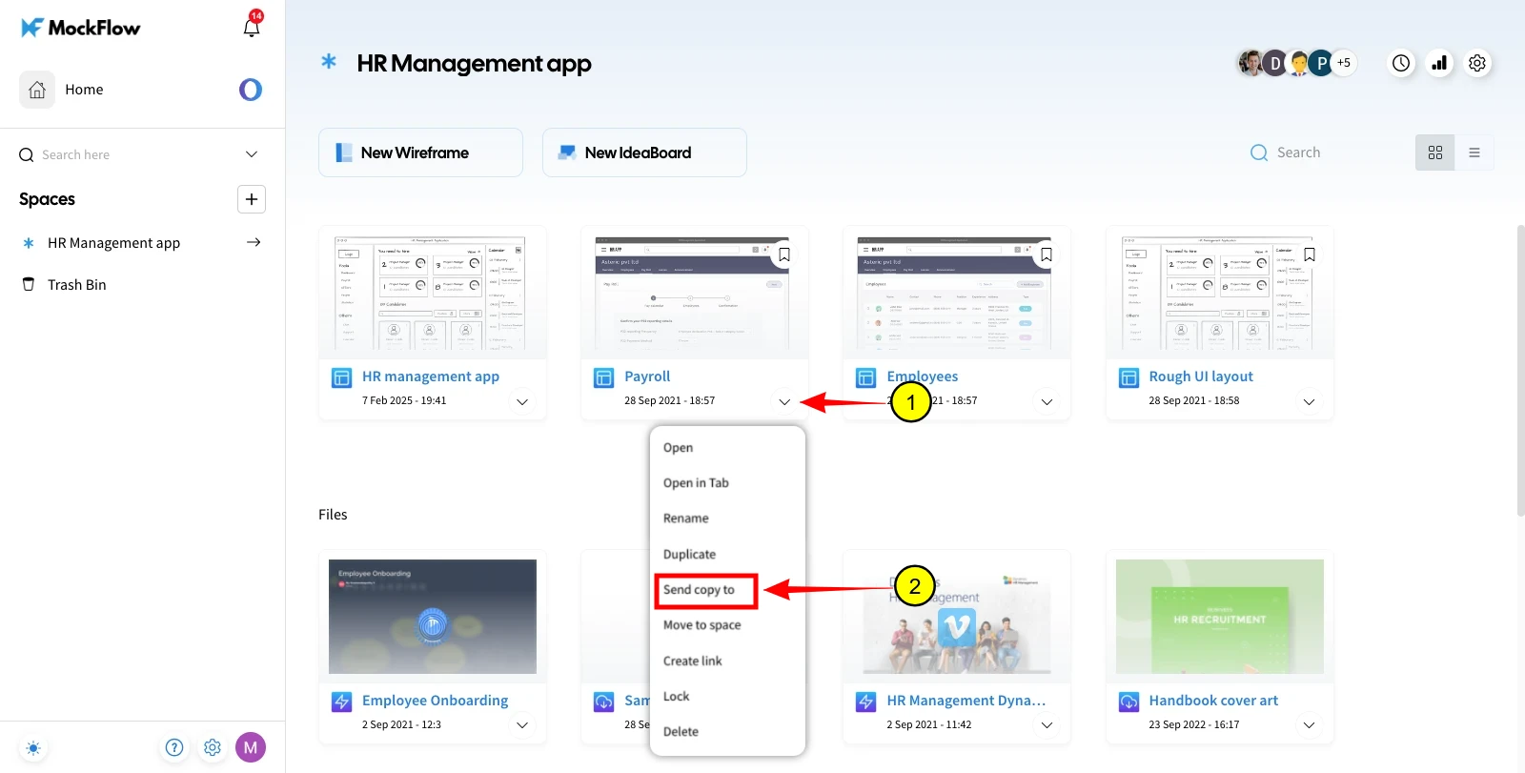The image size is (1525, 773).
Task: Open the Employee Onboarding thumbnail
Action: (x=433, y=617)
